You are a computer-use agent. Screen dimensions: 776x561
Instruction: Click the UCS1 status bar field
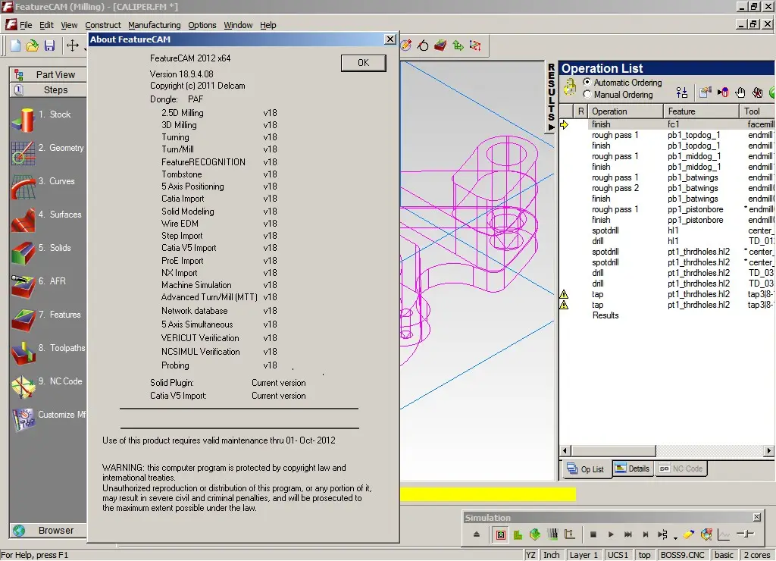(x=618, y=555)
